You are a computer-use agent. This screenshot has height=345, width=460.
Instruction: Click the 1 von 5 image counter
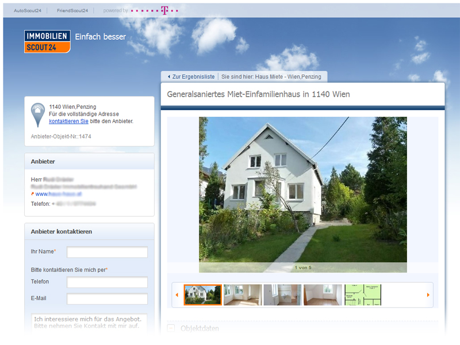[303, 267]
